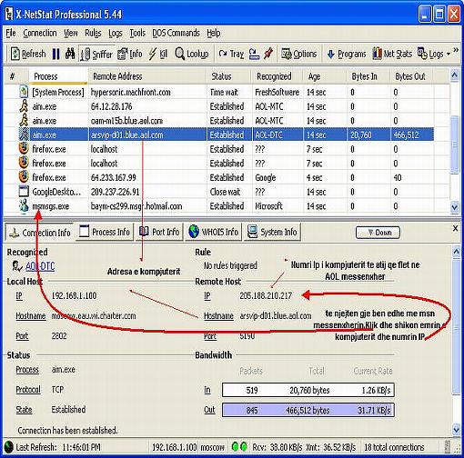Switch to System Info tab
This screenshot has width=464, height=458.
point(272,232)
